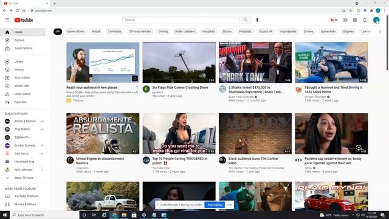Open Library in sidebar
This screenshot has width=389, height=219.
click(x=22, y=61)
